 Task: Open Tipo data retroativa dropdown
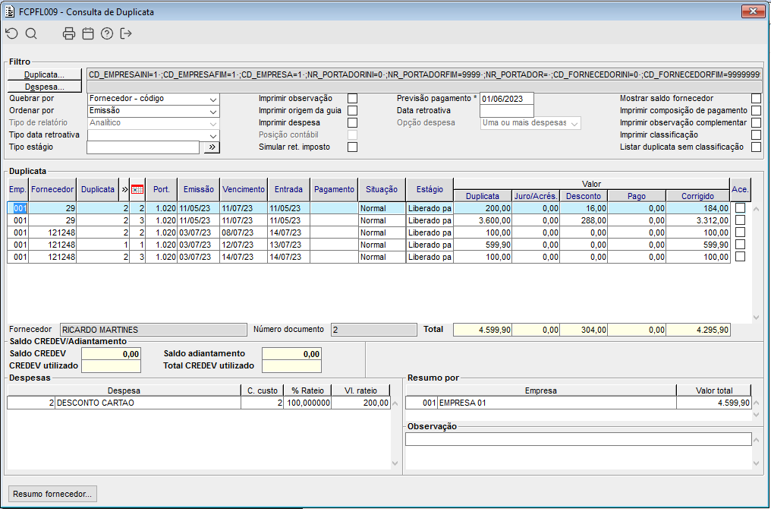coord(212,135)
